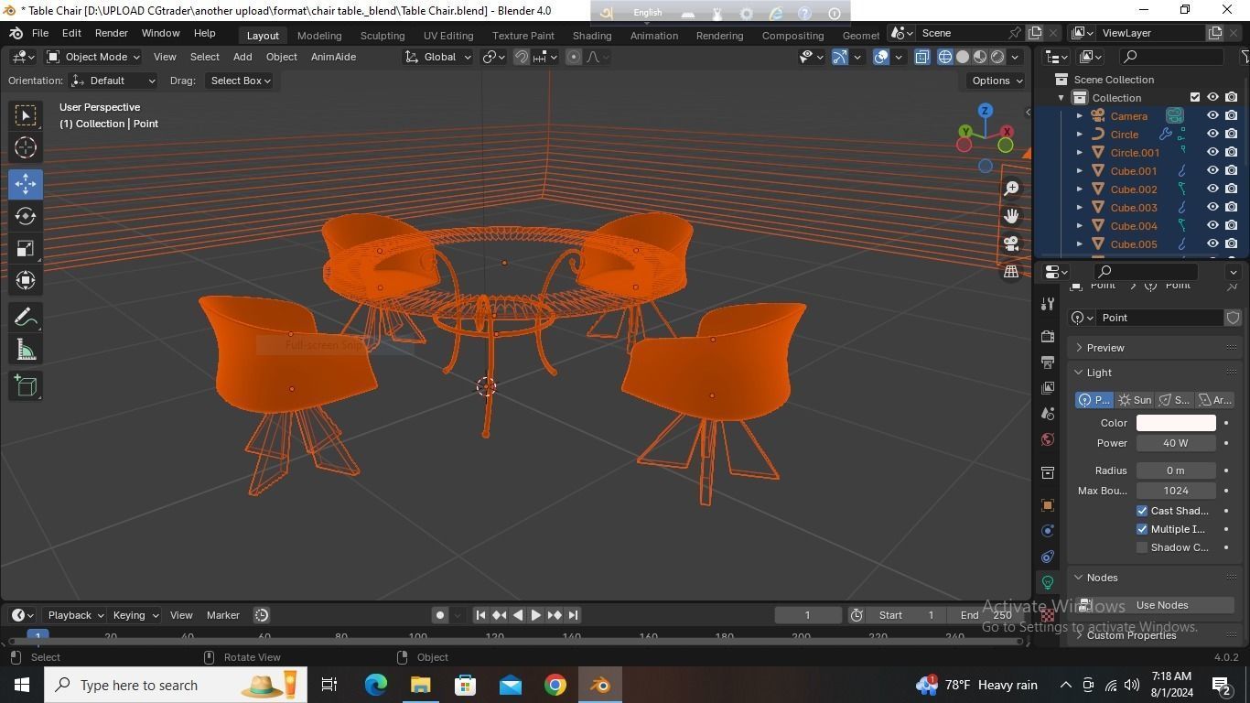
Task: Click the current frame field in timeline
Action: (808, 615)
